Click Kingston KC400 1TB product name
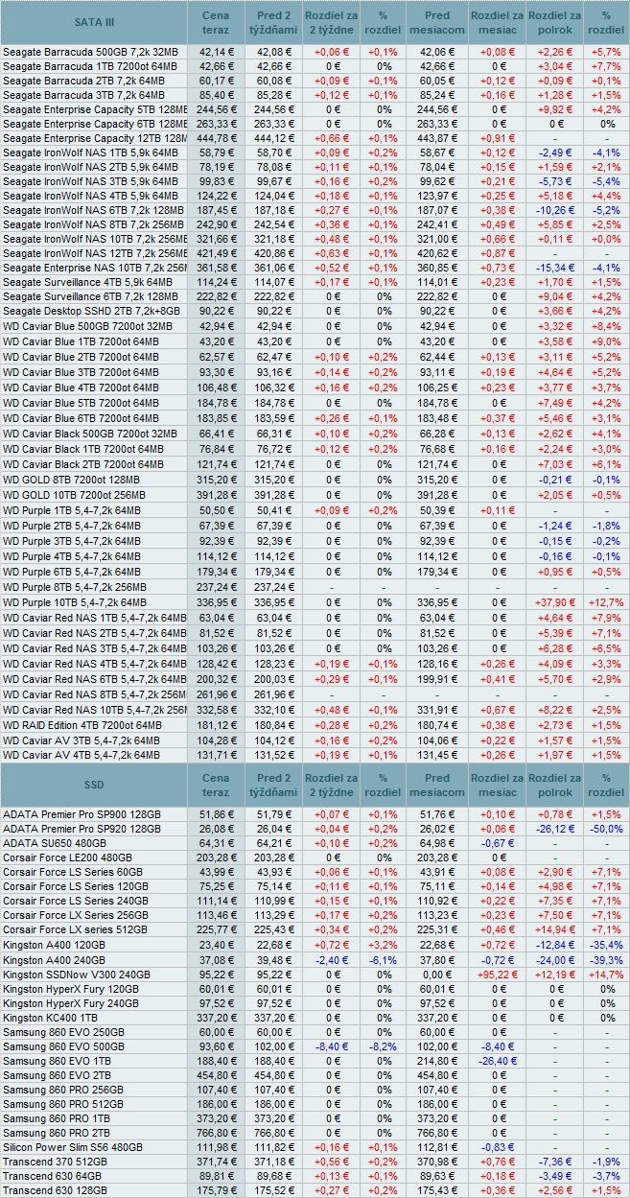This screenshot has width=630, height=1198. (x=52, y=1017)
